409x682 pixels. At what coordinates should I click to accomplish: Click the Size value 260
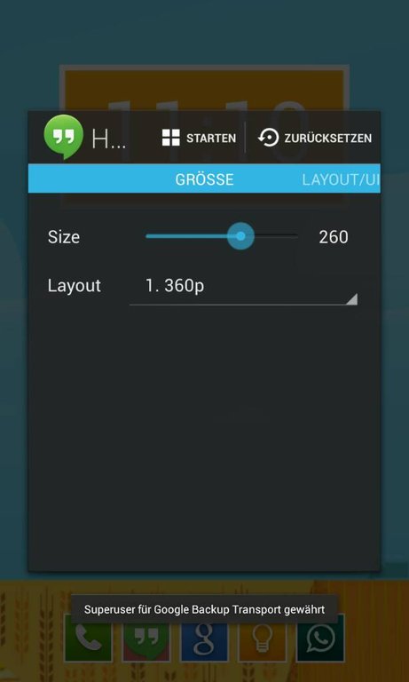tap(334, 237)
